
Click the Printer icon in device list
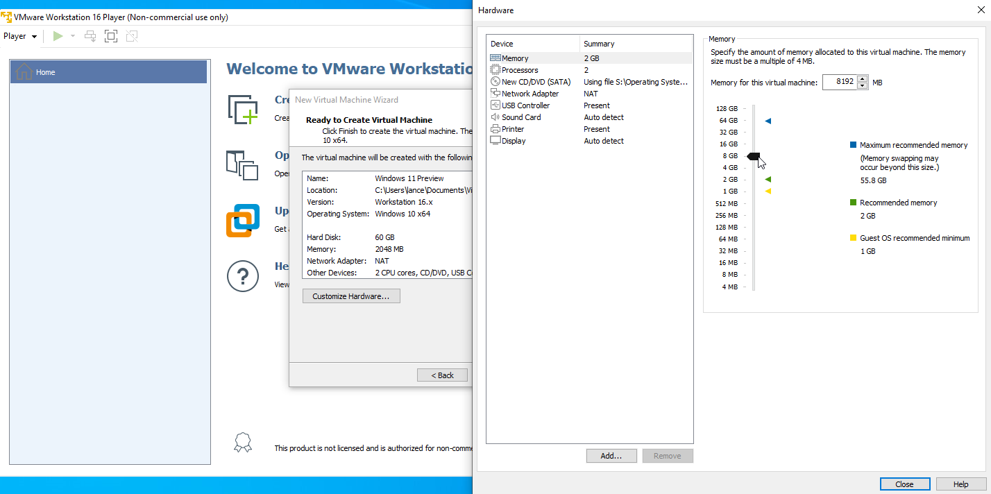tap(495, 129)
